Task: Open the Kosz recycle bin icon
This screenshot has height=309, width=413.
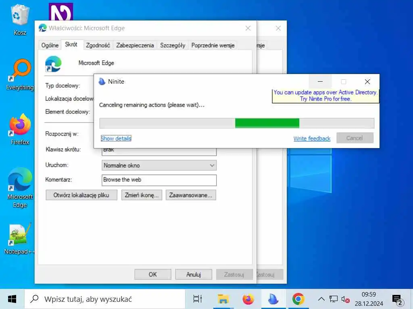Action: click(x=20, y=20)
